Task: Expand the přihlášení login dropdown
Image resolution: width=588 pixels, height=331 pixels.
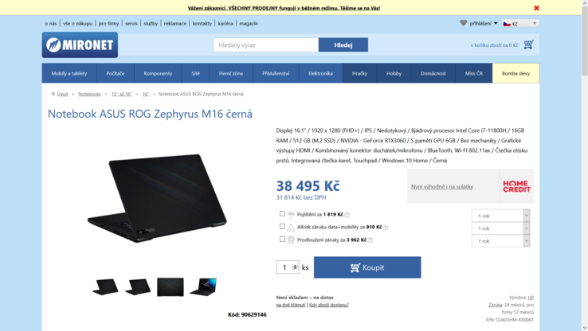Action: tap(484, 23)
